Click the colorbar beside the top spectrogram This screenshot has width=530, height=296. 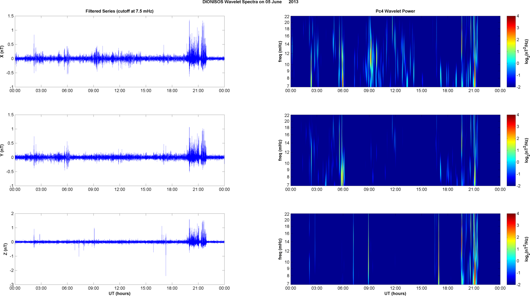pos(511,51)
